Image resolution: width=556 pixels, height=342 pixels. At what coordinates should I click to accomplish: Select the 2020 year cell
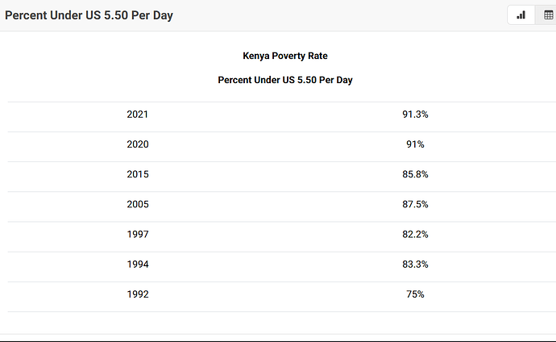coord(138,144)
